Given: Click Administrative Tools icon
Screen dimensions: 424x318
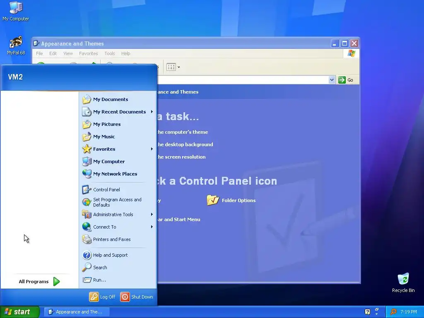Looking at the screenshot, I should [x=87, y=214].
